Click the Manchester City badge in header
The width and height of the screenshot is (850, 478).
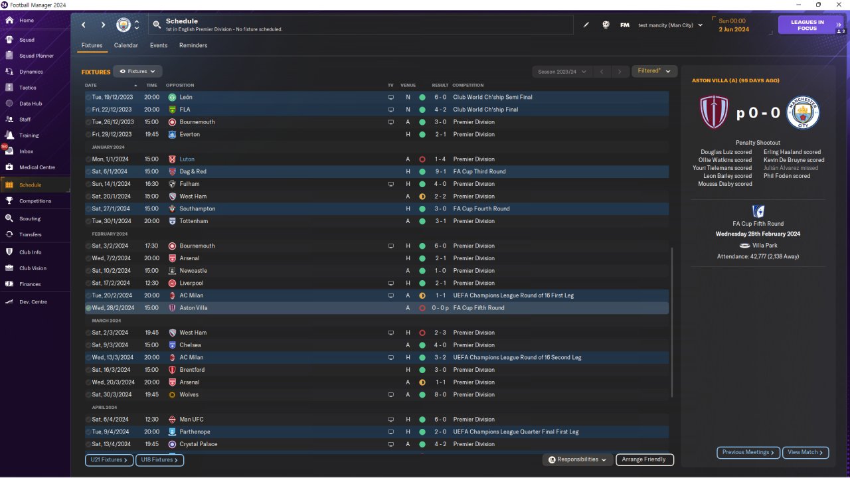(124, 25)
